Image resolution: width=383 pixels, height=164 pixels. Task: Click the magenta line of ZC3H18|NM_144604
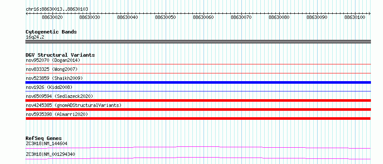(x=198, y=147)
